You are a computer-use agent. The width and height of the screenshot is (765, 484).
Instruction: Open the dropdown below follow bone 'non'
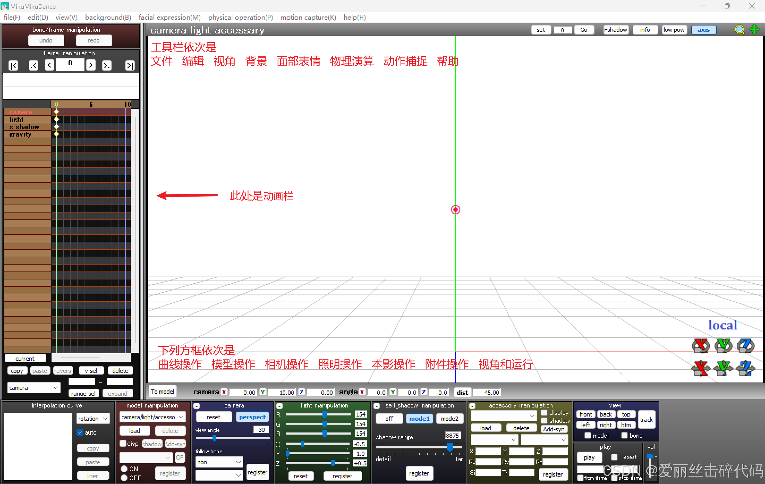219,476
